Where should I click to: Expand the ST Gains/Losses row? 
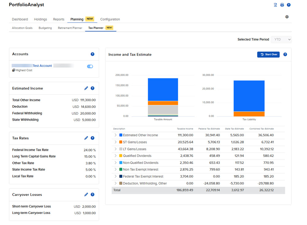[x=115, y=142]
